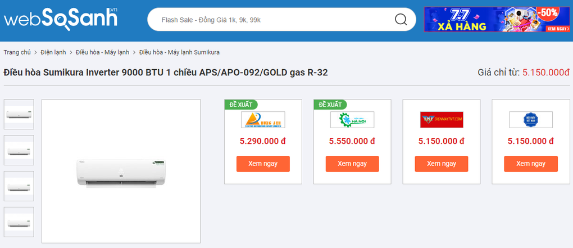Click the websosanh.vn logo
This screenshot has height=248, width=573.
(61, 19)
